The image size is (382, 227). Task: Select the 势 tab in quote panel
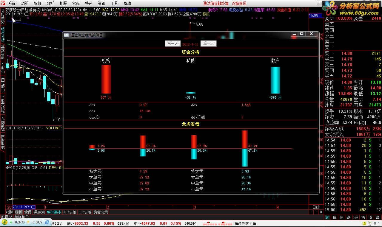[x=356, y=217]
